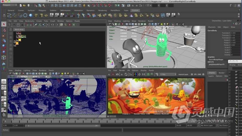Click the Open Scene folder icon

click(24, 5)
